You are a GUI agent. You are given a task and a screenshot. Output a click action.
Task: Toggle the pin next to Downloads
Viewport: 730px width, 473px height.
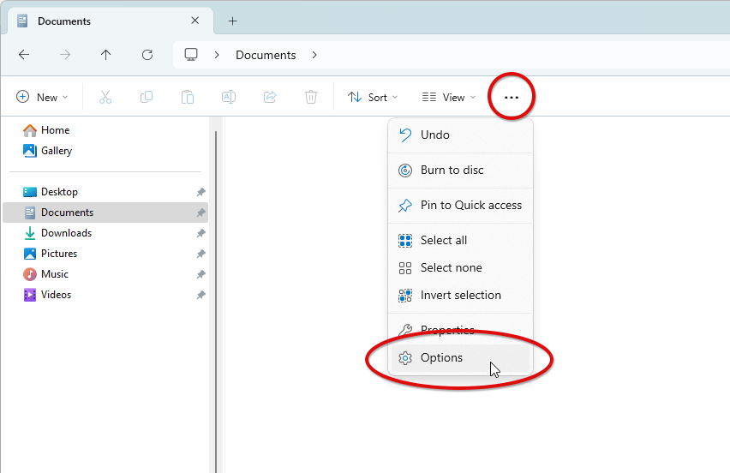click(x=200, y=233)
